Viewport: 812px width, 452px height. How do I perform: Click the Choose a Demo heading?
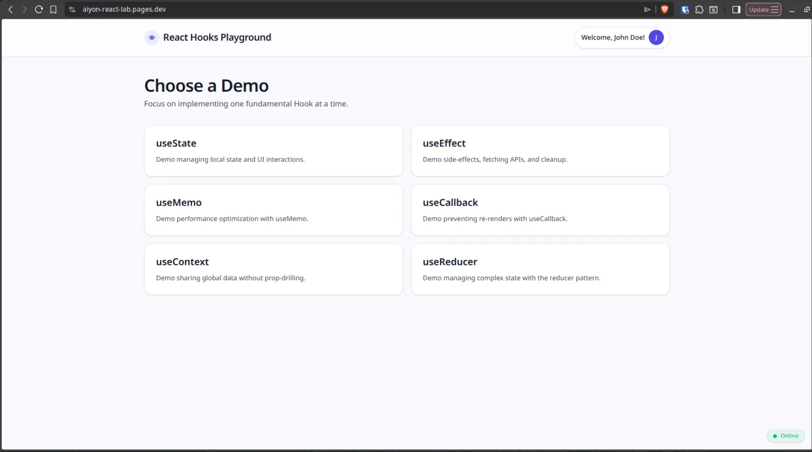tap(207, 86)
